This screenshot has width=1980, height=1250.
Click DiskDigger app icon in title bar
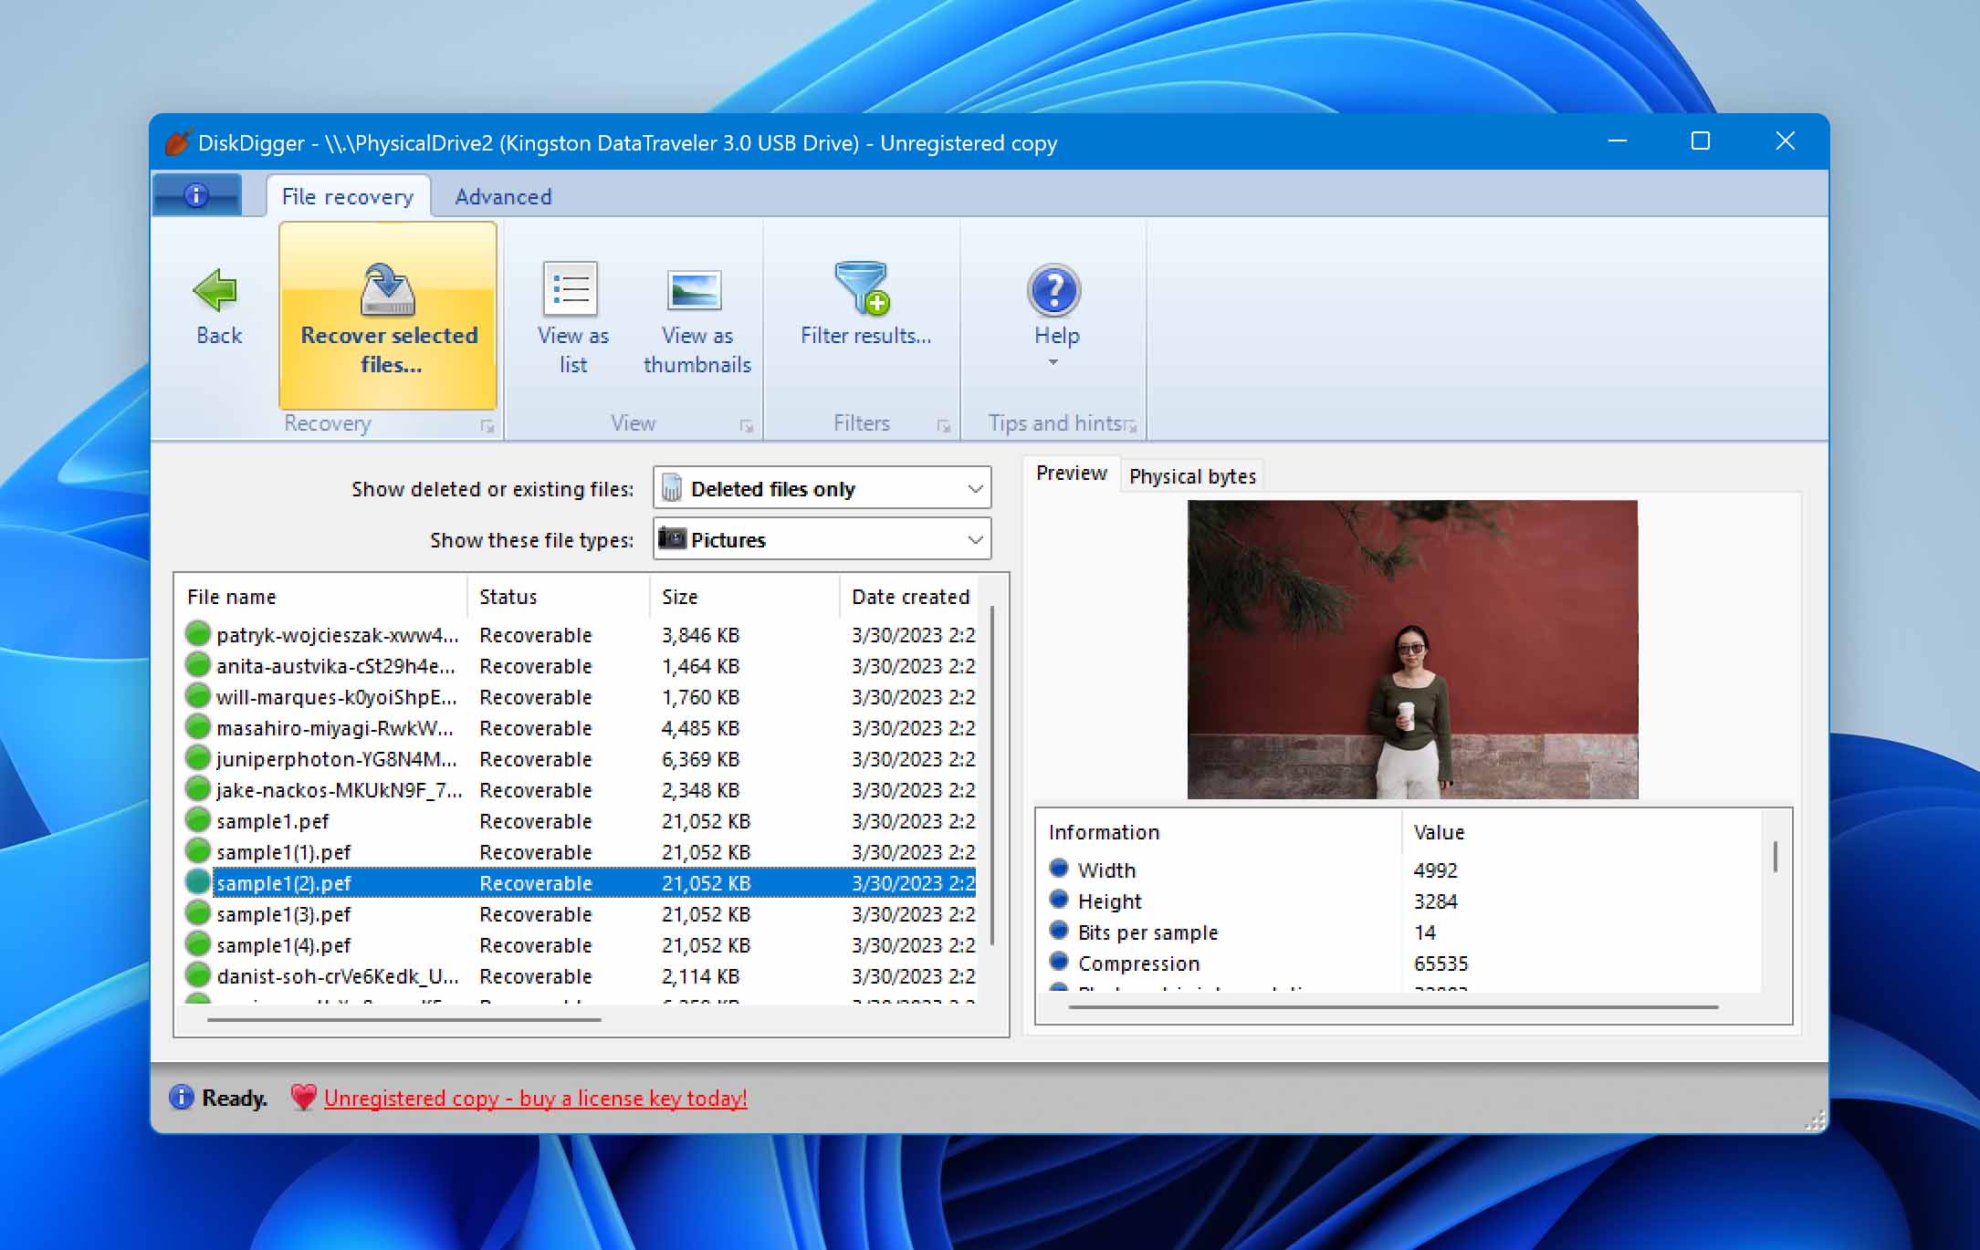click(x=177, y=142)
